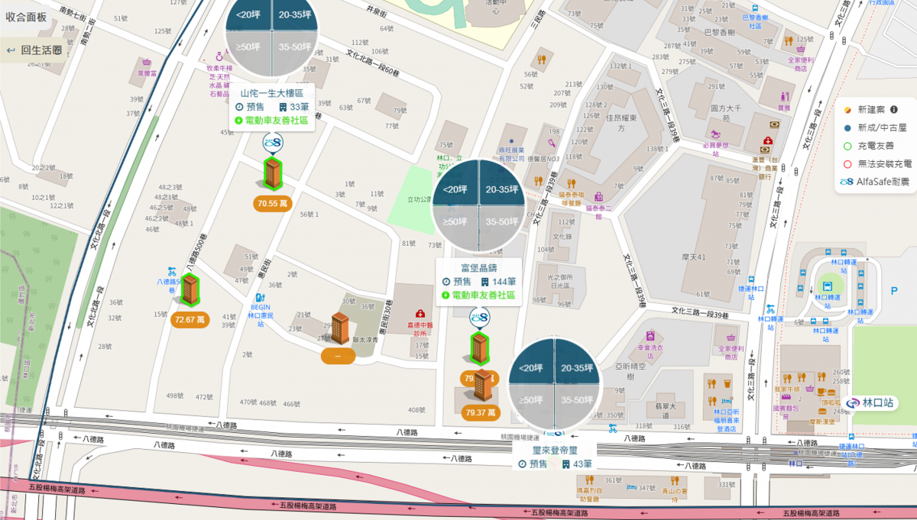Click 貓泰泰咖啡餐廳 restaurant icon
Viewport: 917px width, 520px height.
[571, 183]
